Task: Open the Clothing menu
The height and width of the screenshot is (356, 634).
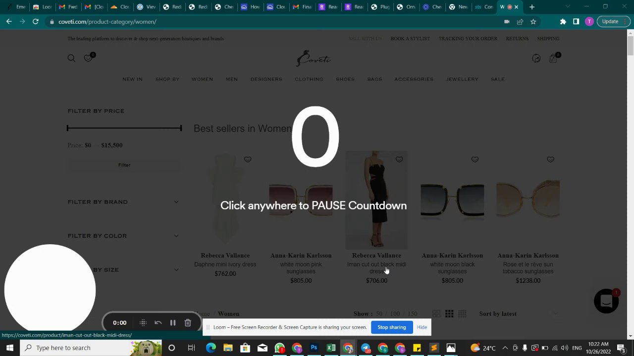Action: pos(309,79)
